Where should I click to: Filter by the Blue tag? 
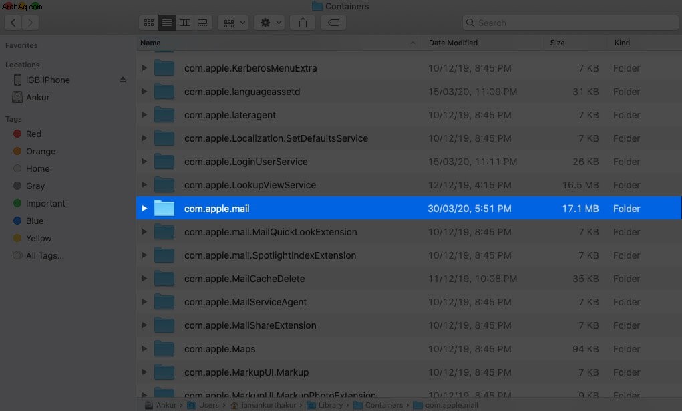(x=34, y=221)
